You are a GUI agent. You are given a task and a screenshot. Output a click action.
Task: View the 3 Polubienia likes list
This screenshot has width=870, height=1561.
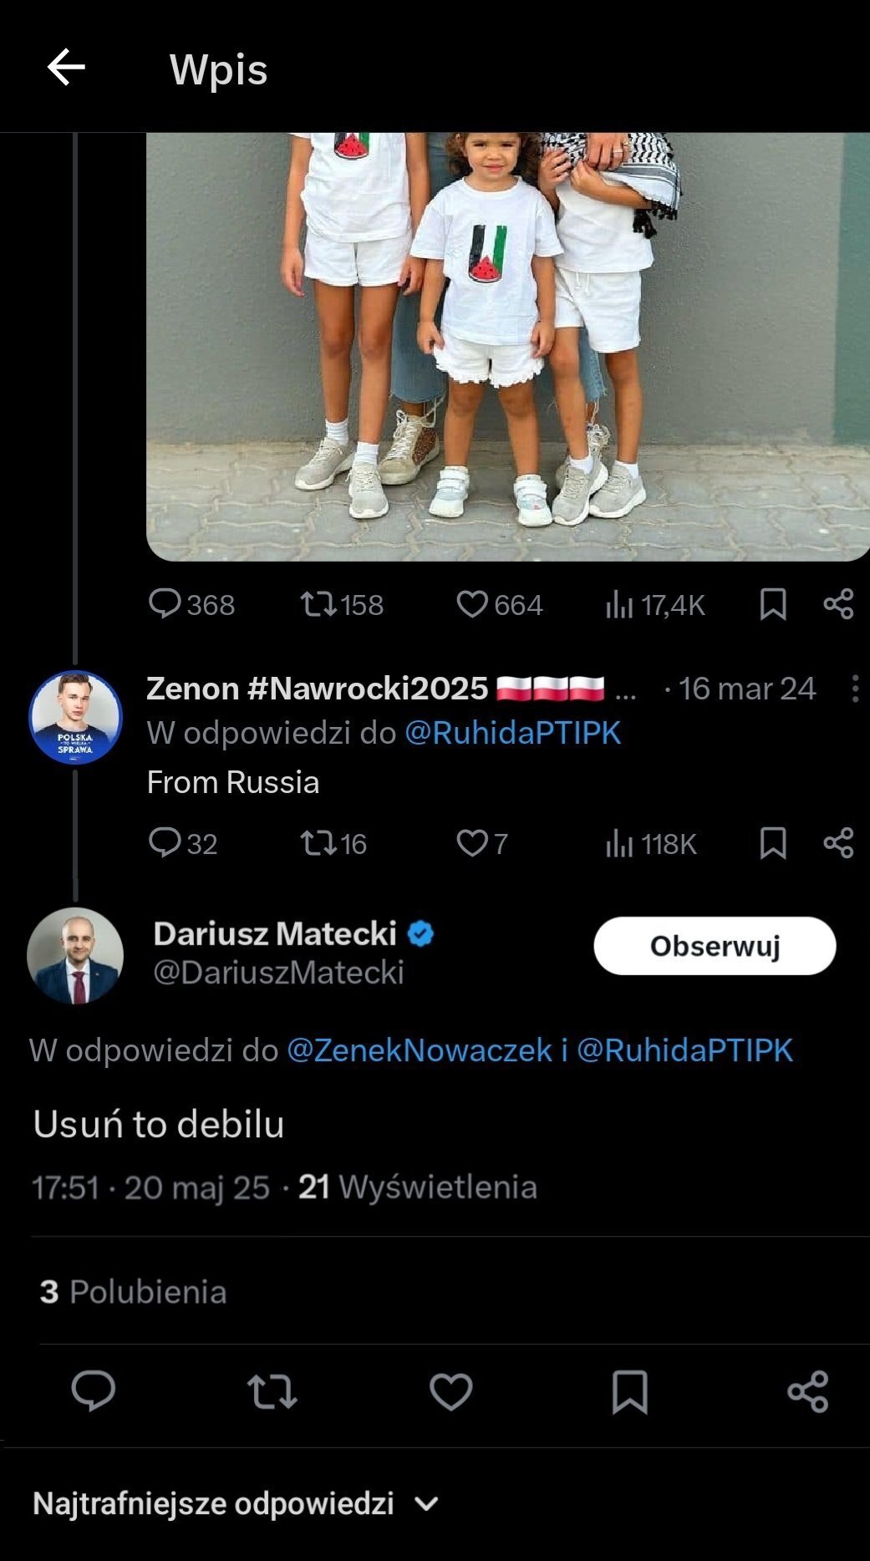tap(134, 1292)
